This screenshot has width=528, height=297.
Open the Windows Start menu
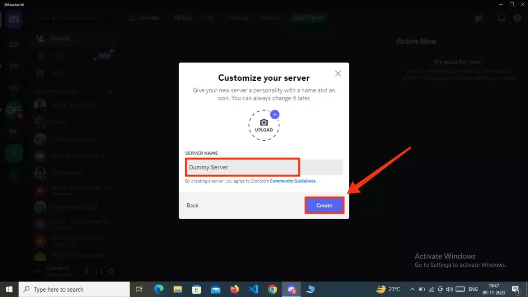(x=9, y=289)
